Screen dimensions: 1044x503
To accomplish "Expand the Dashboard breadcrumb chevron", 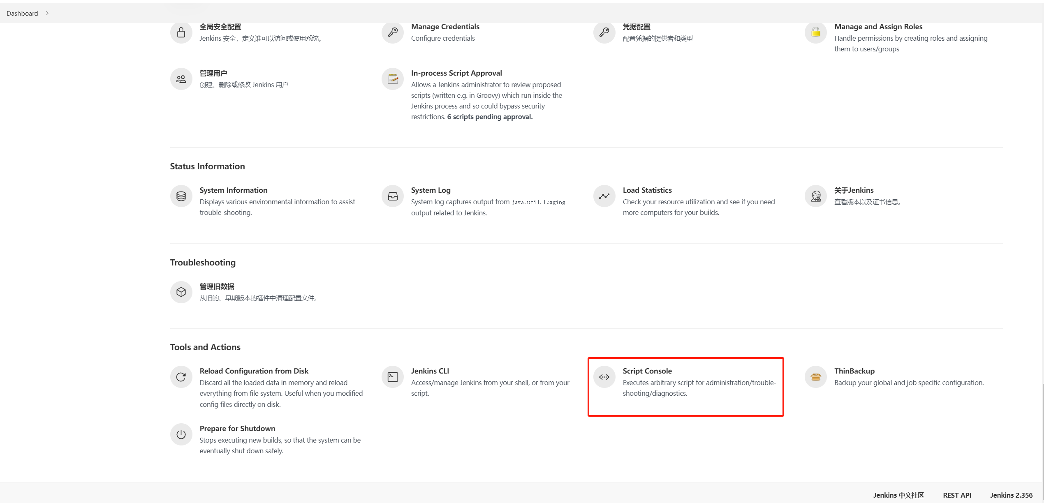I will coord(47,13).
